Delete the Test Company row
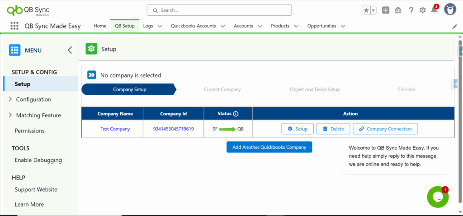The image size is (463, 216). (x=333, y=129)
